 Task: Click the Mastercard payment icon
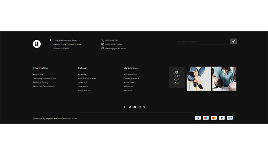tap(214, 118)
